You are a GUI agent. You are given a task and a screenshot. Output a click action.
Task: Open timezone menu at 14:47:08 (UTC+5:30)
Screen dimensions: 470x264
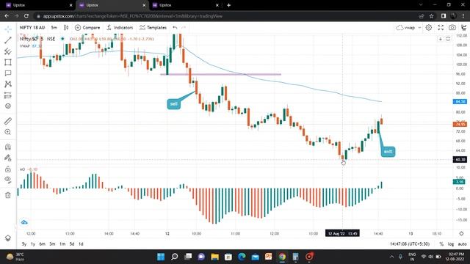click(410, 244)
